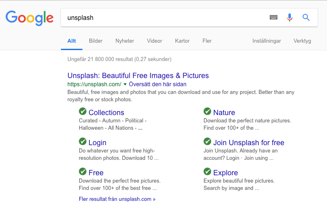
Task: Open the Explore sitelink
Action: [x=225, y=173]
